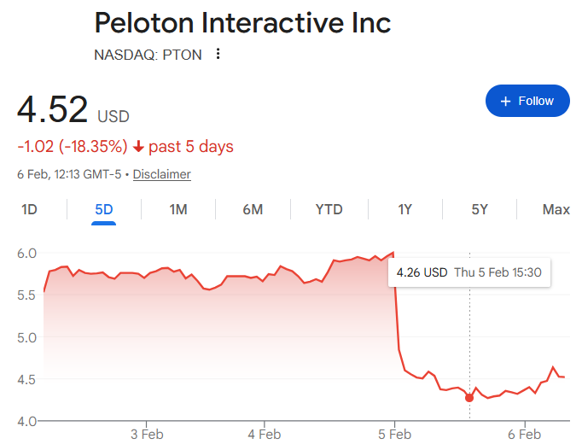Click the 4 Feb axis label

pos(264,434)
